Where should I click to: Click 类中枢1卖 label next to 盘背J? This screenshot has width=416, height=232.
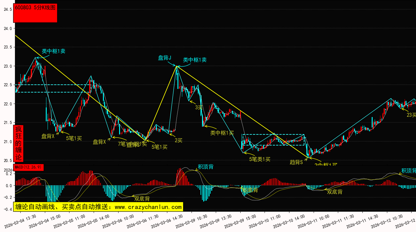(x=195, y=60)
